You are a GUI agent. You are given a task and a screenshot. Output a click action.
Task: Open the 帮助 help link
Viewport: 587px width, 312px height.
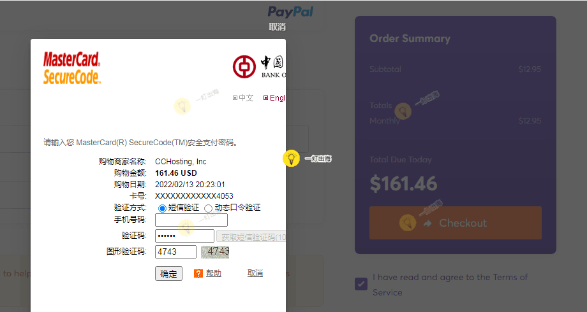coord(213,273)
